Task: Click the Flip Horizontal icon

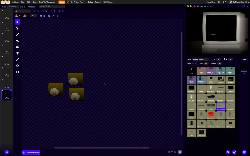Action: 54,16
